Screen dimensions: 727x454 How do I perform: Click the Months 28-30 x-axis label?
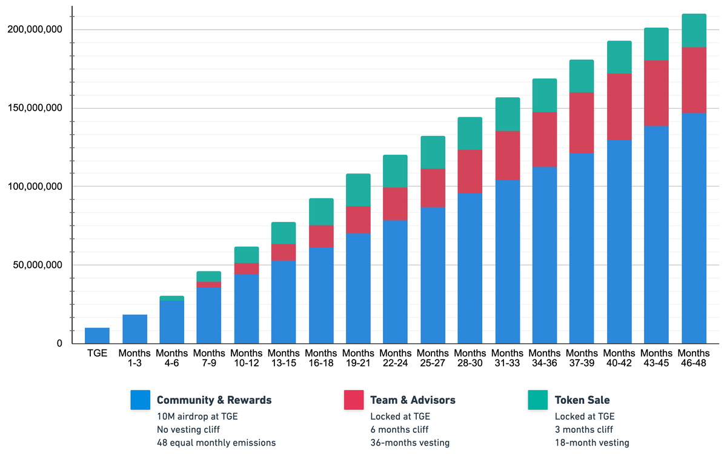470,358
